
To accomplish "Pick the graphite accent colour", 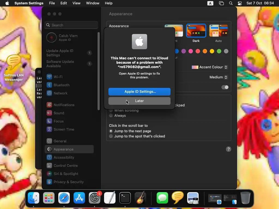I will (x=226, y=51).
